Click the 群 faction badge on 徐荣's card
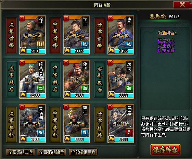The width and height of the screenshot is (192, 159). [x=41, y=44]
